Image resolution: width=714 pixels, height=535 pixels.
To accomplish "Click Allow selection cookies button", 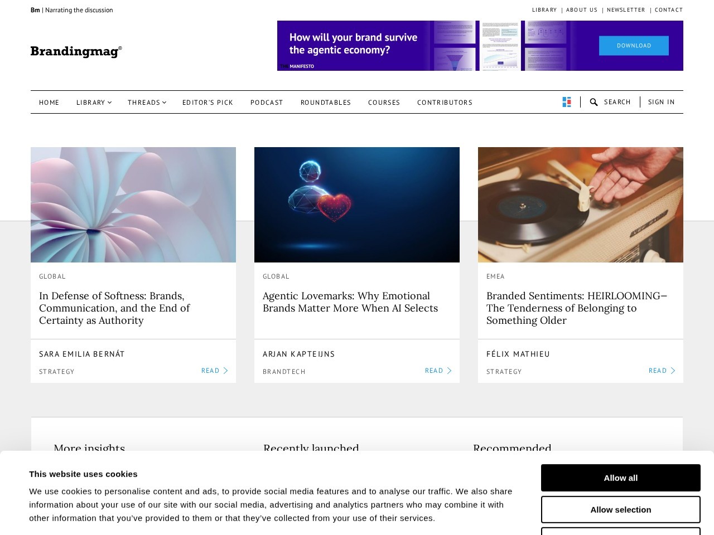I will pos(621,509).
